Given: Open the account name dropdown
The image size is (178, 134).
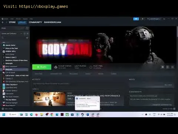Looking at the screenshot, I should (x=155, y=19).
